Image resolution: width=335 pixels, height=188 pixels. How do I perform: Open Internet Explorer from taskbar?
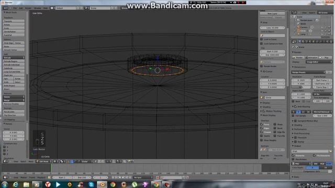pos(15,184)
